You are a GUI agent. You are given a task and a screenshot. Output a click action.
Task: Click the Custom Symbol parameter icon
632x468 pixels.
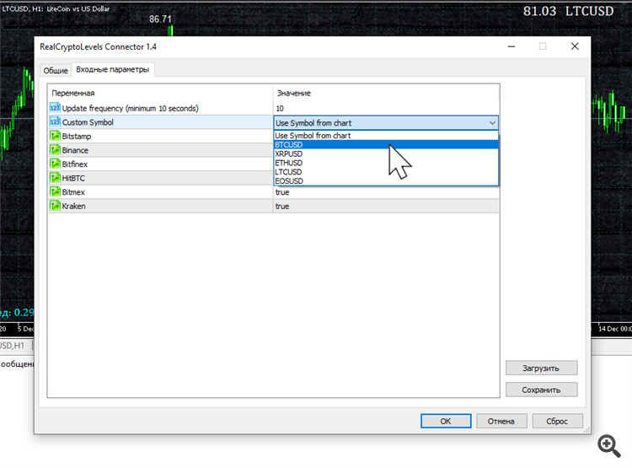click(x=55, y=121)
